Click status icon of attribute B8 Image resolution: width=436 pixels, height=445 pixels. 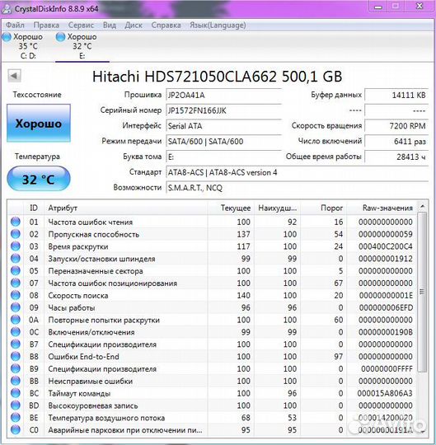[16, 356]
